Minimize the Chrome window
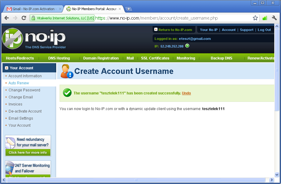Image resolution: width=281 pixels, height=184 pixels. [x=255, y=3]
